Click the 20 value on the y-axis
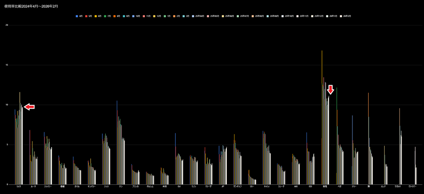Image resolution: width=424 pixels, height=194 pixels. [6, 25]
